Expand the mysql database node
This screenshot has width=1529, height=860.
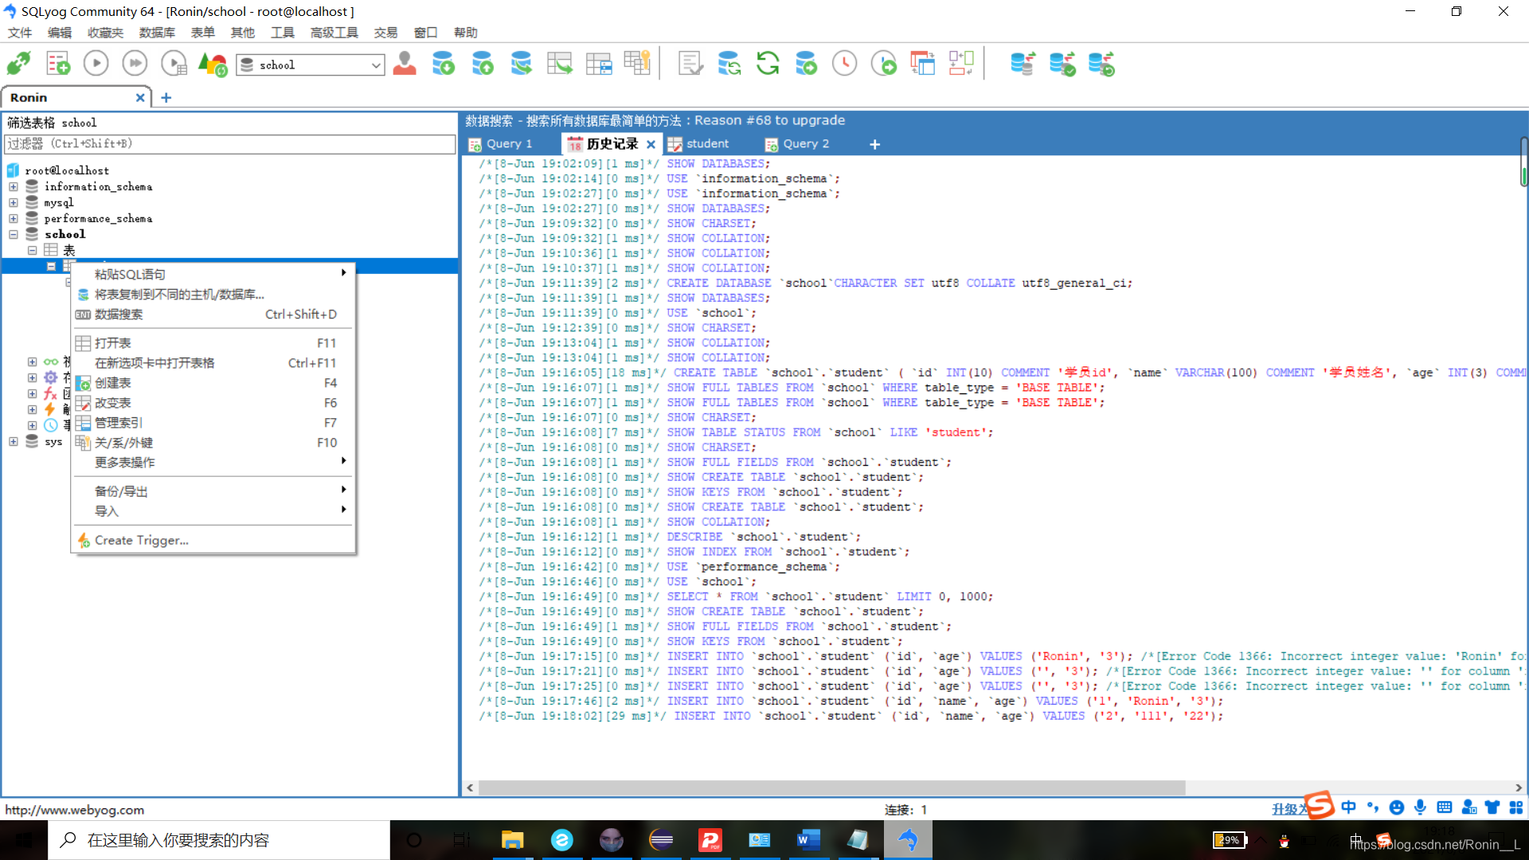point(14,202)
